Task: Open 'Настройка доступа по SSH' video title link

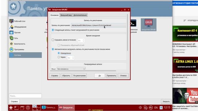Action: click(x=184, y=76)
